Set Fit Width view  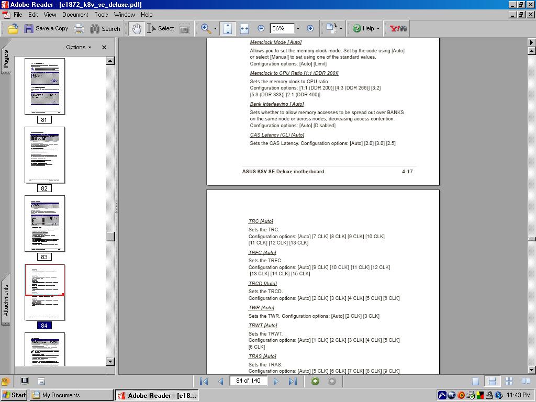click(244, 29)
